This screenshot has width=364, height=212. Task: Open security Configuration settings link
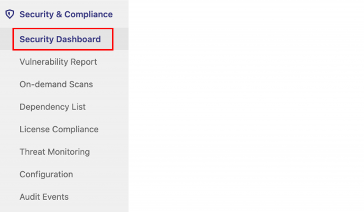[x=46, y=174]
